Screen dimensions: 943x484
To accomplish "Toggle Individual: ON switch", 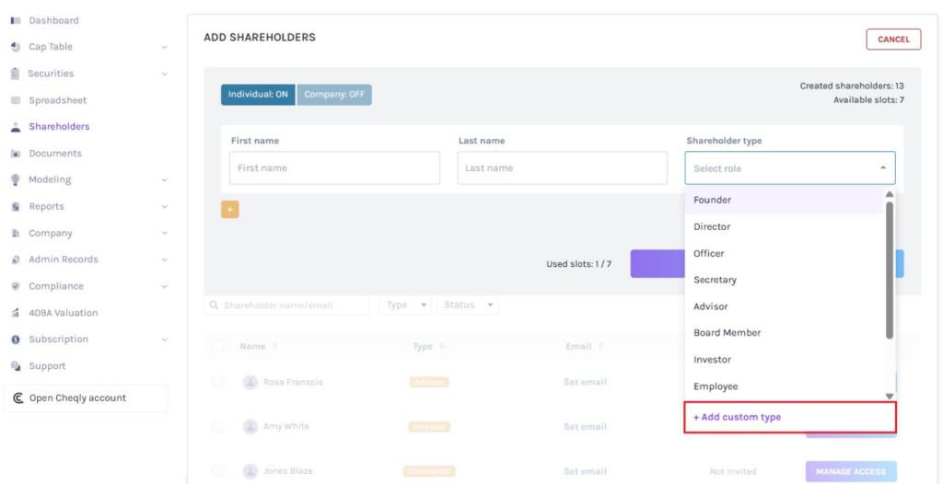I will tap(258, 95).
